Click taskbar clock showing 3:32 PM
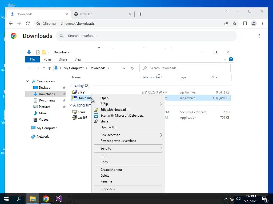273x204 pixels. tap(250, 199)
